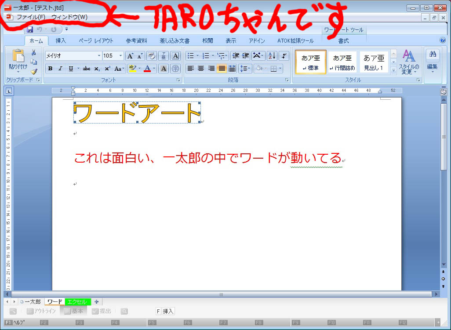Click the Shrink Font icon
This screenshot has height=330, width=451.
point(140,56)
